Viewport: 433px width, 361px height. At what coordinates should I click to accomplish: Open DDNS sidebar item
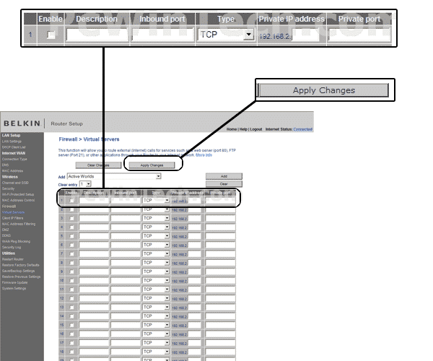(6, 235)
